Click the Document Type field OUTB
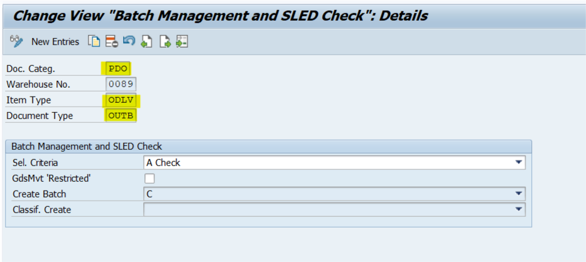Screen dimensions: 586x262 (x=121, y=116)
